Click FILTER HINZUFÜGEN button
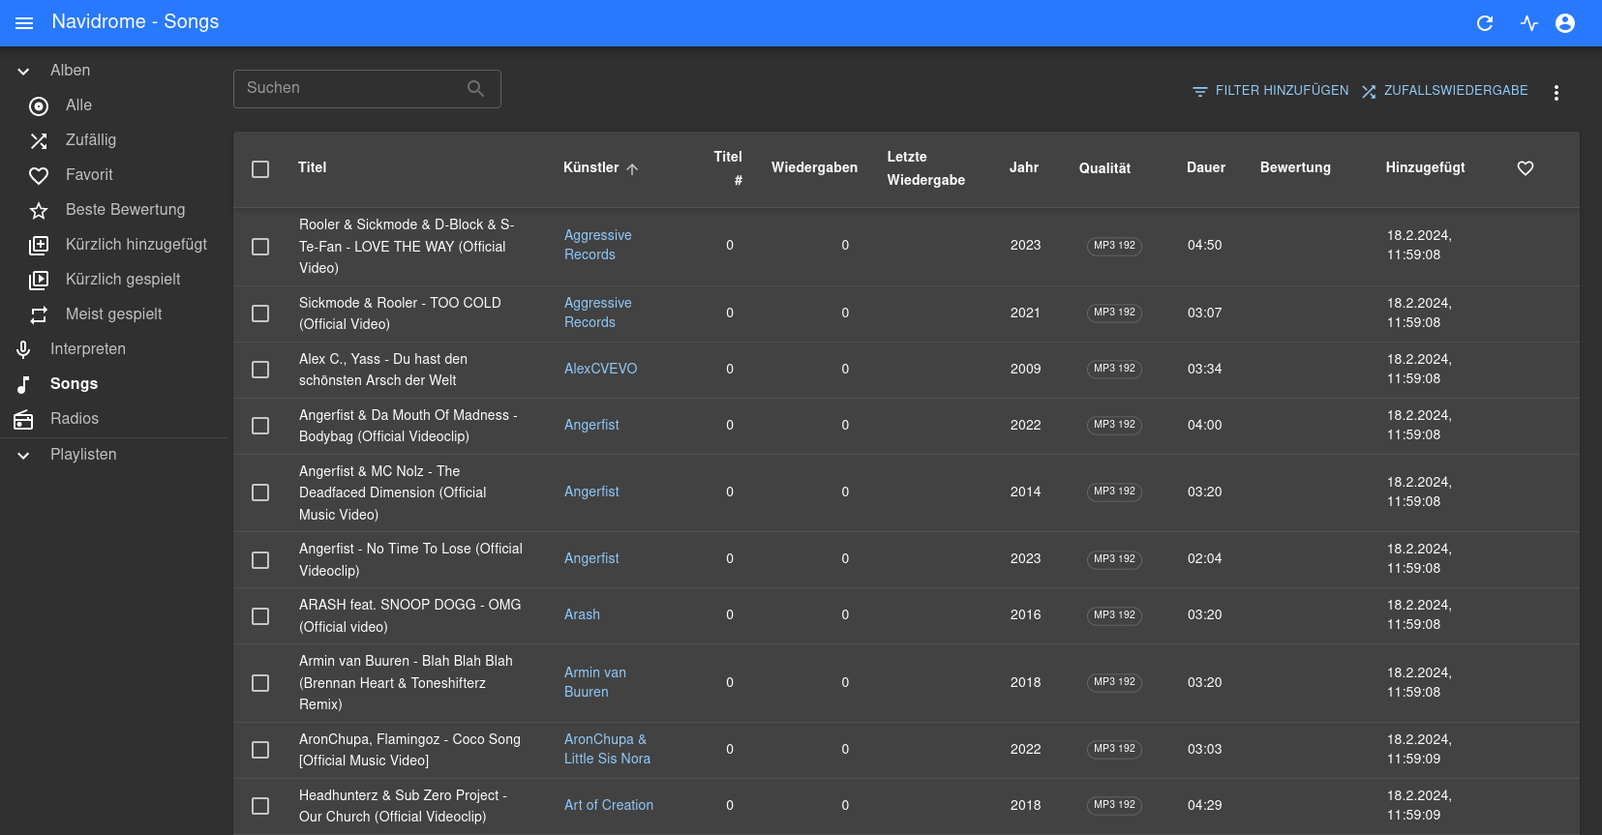This screenshot has height=835, width=1602. 1270,91
